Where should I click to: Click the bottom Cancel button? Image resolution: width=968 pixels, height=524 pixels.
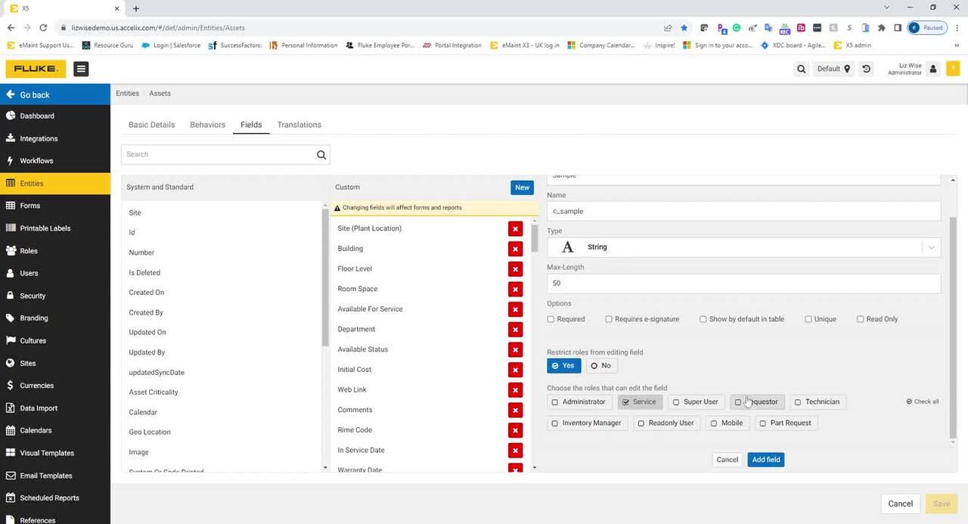coord(900,504)
